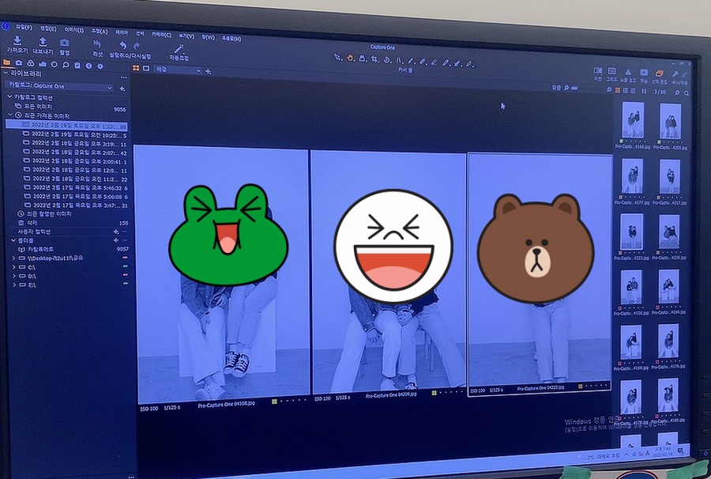Switch browser to filmstrip view
711x479 pixels.
[633, 91]
